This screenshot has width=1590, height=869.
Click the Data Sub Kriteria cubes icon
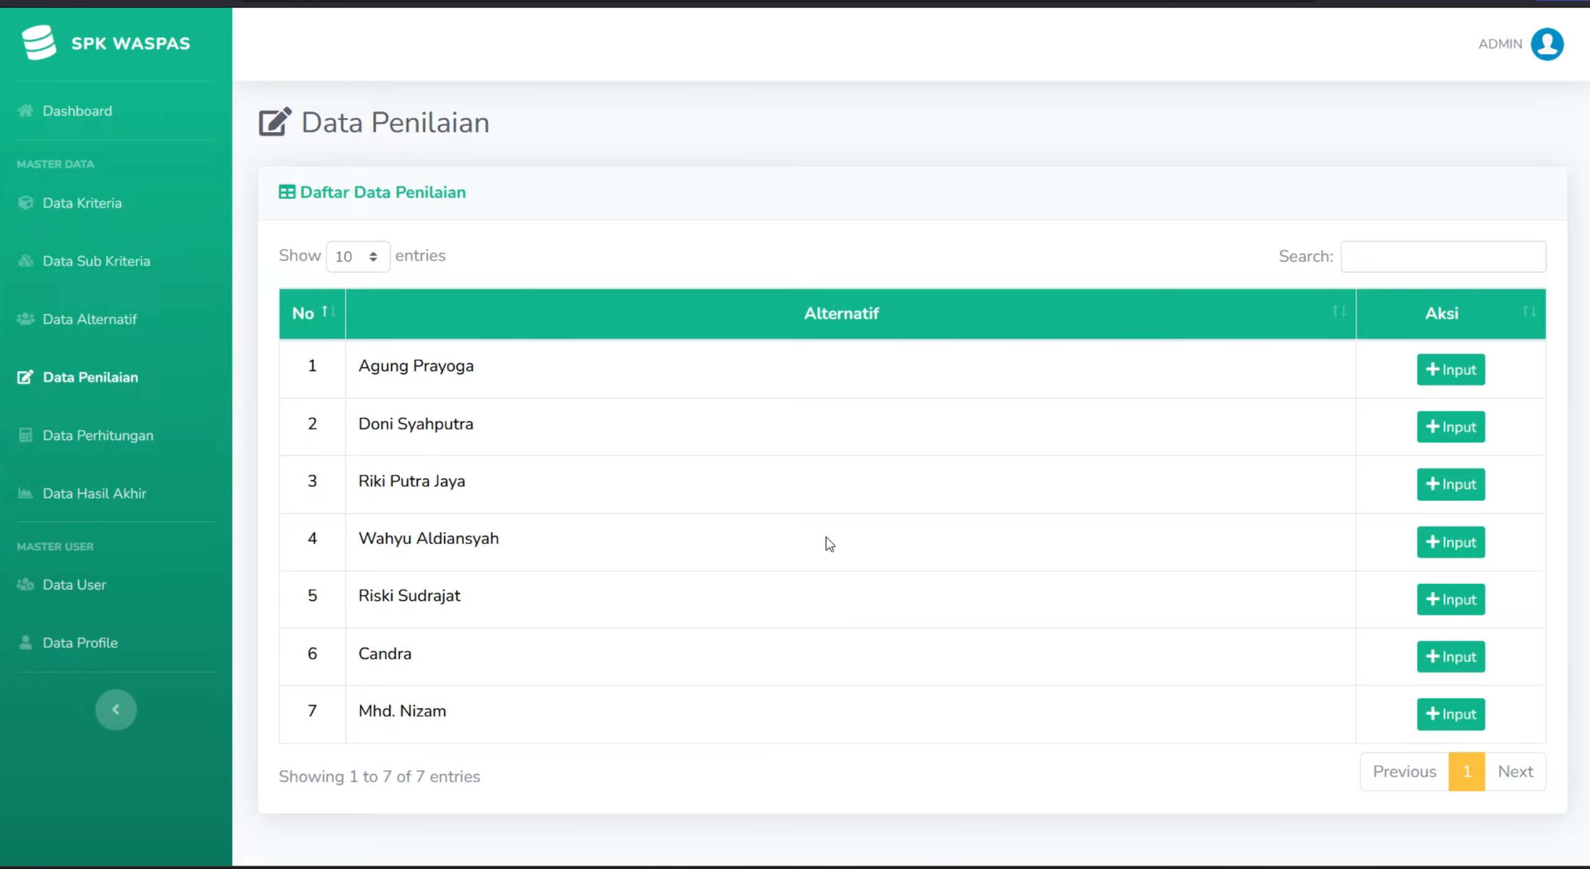pos(25,260)
